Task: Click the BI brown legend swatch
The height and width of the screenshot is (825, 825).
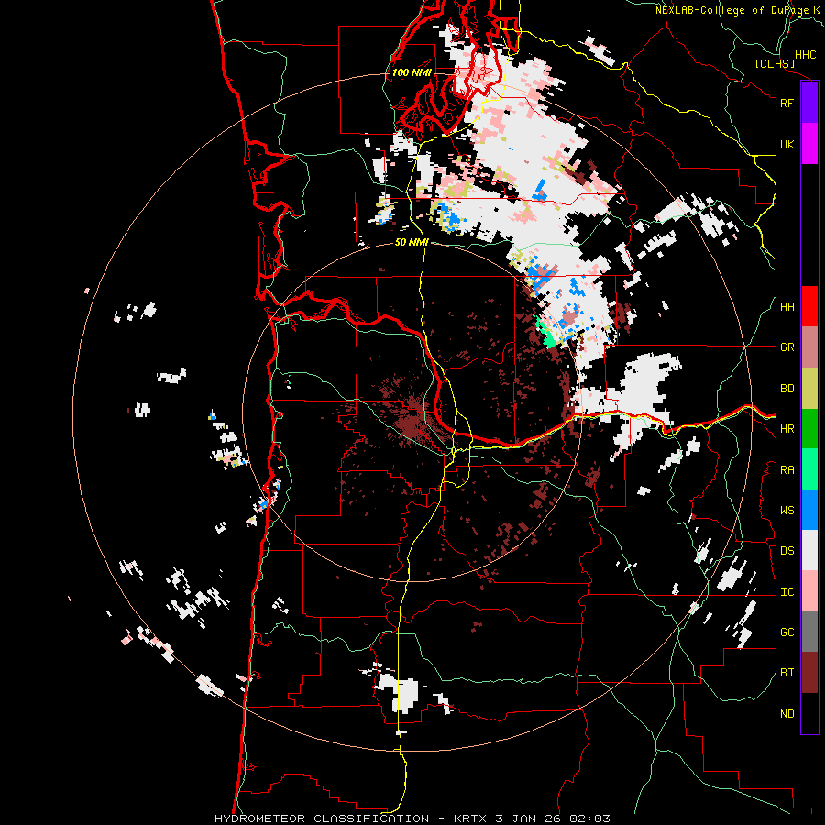Action: [809, 673]
